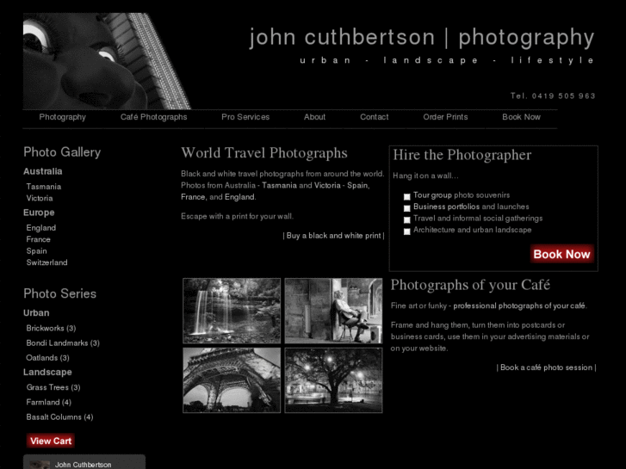626x469 pixels.
Task: Click inline England link in travel paragraph
Action: [x=239, y=197]
